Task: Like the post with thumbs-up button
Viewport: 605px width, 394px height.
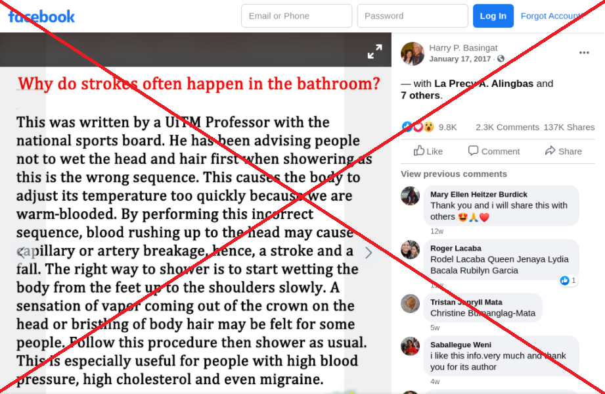Action: (x=428, y=151)
